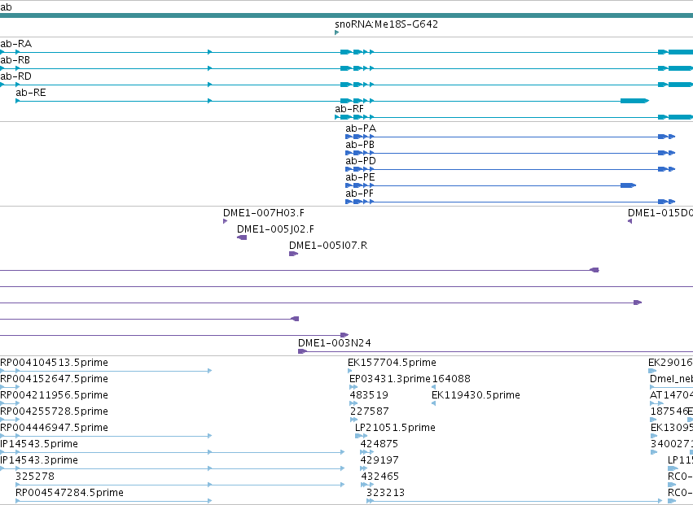Image resolution: width=693 pixels, height=505 pixels.
Task: Open protein ab-PB label
Action: click(360, 145)
